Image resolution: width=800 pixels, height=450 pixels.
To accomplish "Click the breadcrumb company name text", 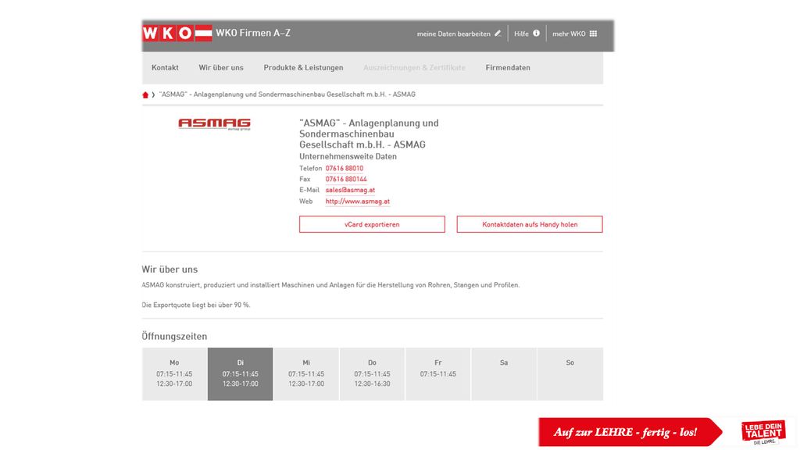I will 287,95.
